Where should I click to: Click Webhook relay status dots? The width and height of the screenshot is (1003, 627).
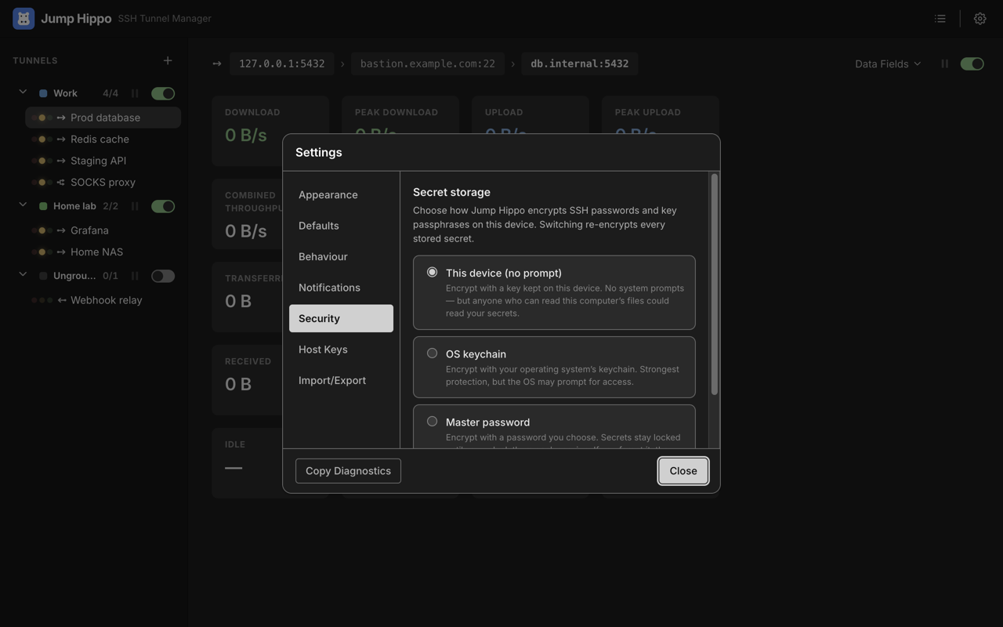tap(42, 300)
